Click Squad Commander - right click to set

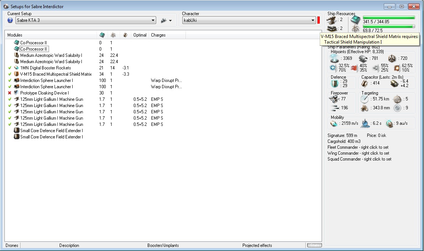coord(360,159)
